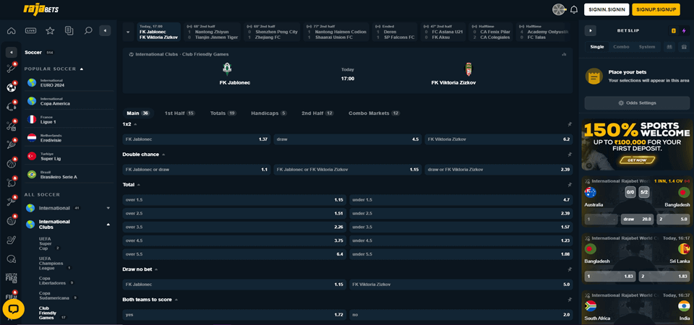Bet on under 3.5 at 1.57
This screenshot has height=325, width=694.
[460, 227]
